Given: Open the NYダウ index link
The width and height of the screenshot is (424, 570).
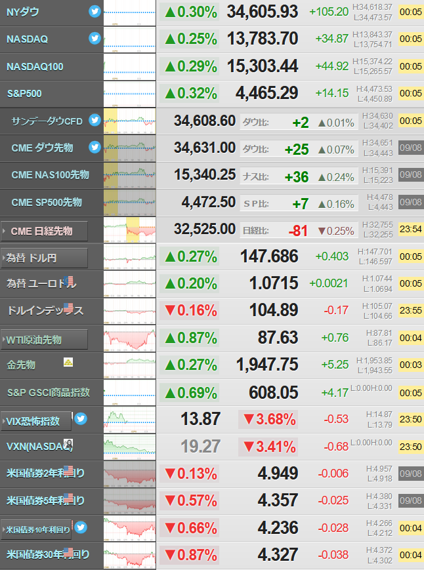Looking at the screenshot, I should [x=23, y=12].
